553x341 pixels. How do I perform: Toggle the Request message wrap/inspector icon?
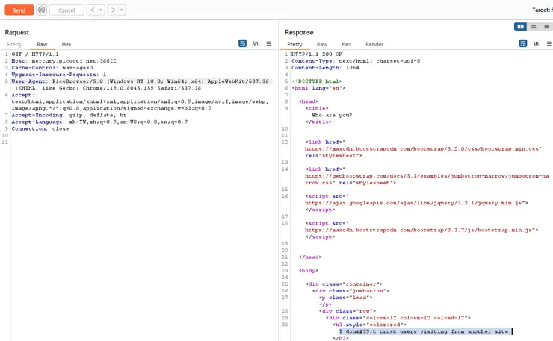242,44
